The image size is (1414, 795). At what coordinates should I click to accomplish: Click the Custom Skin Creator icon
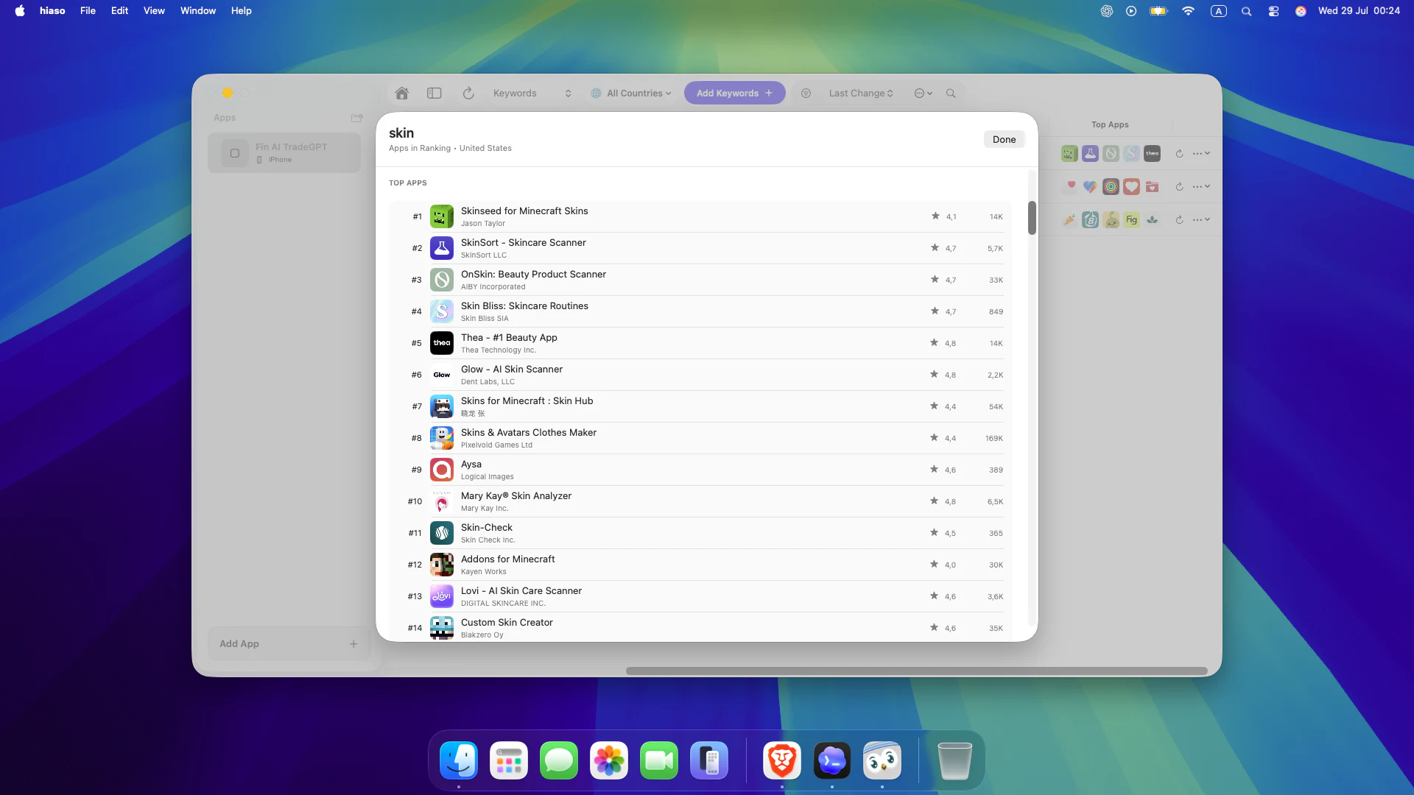(442, 629)
